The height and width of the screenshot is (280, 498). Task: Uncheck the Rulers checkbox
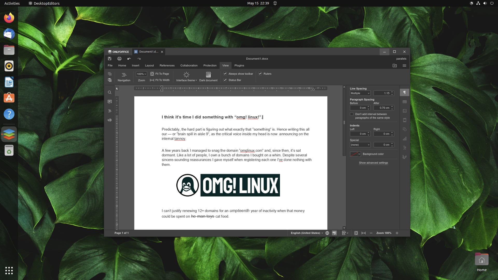(260, 74)
